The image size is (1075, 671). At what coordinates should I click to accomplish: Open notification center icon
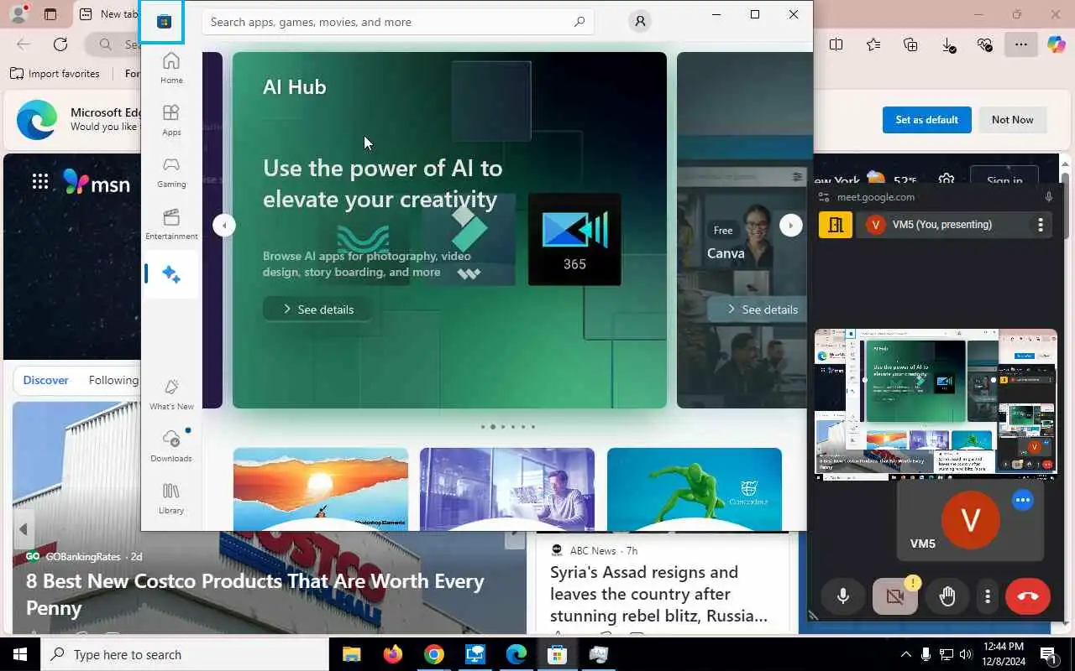(1048, 654)
